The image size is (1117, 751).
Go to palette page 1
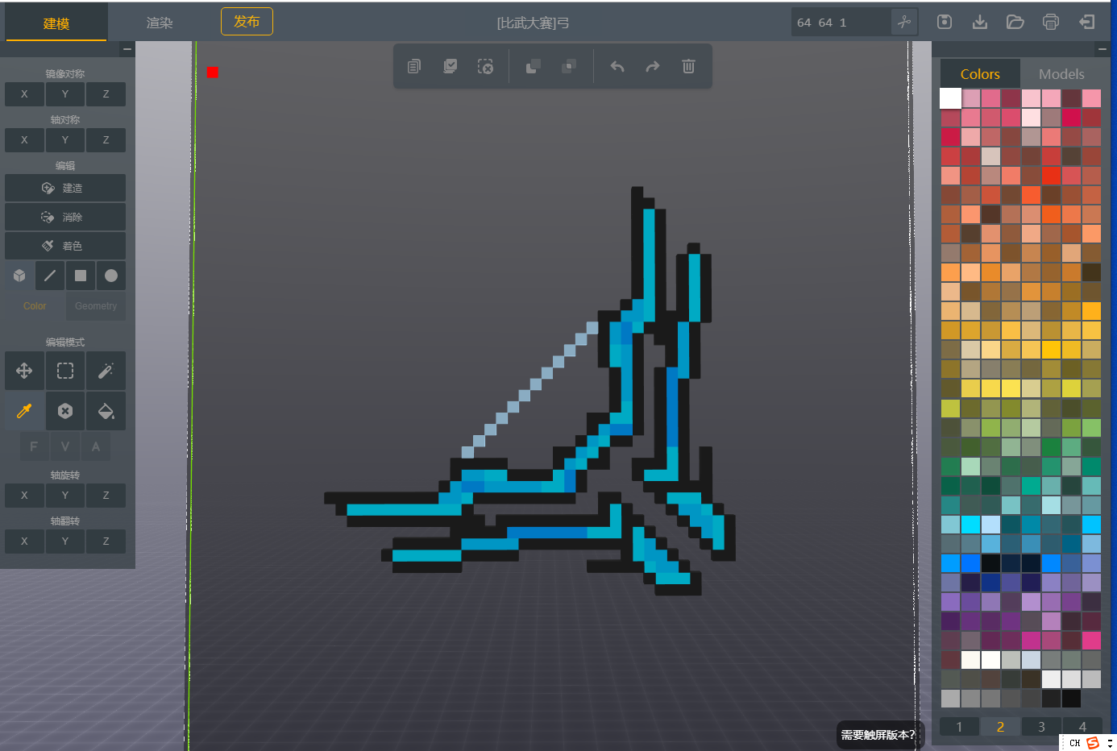coord(959,727)
